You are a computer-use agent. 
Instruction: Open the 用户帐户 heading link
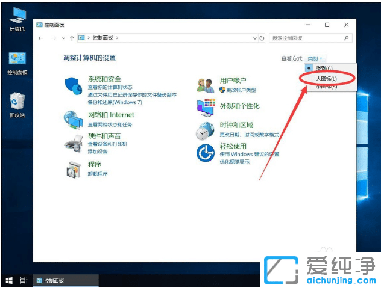(x=233, y=80)
